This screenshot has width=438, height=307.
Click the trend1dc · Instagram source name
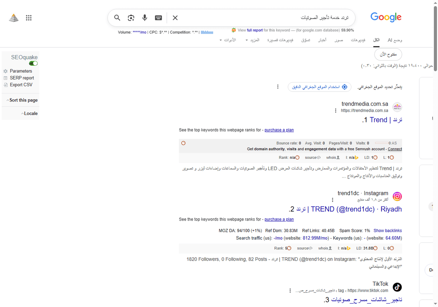pyautogui.click(x=363, y=193)
